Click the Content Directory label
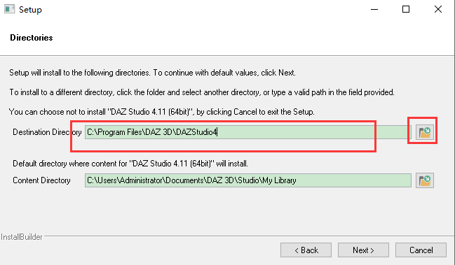Screen dimensions: 455x265 pyautogui.click(x=41, y=180)
